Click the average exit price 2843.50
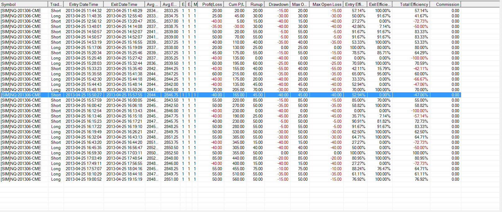Image resolution: width=502 pixels, height=212 pixels. click(171, 100)
